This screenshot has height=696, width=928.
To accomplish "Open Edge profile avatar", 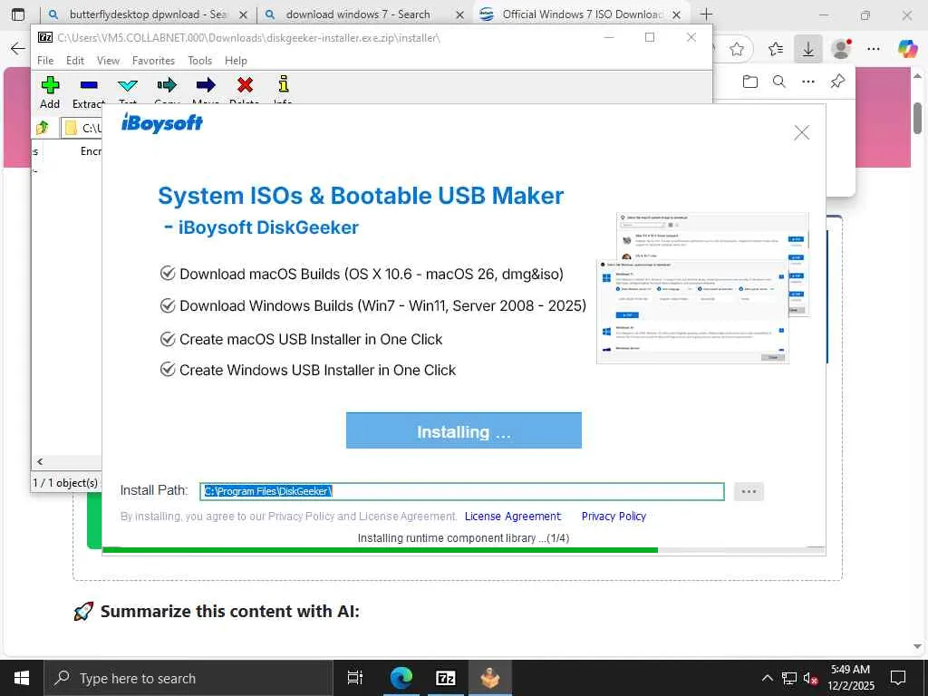I will 841,49.
